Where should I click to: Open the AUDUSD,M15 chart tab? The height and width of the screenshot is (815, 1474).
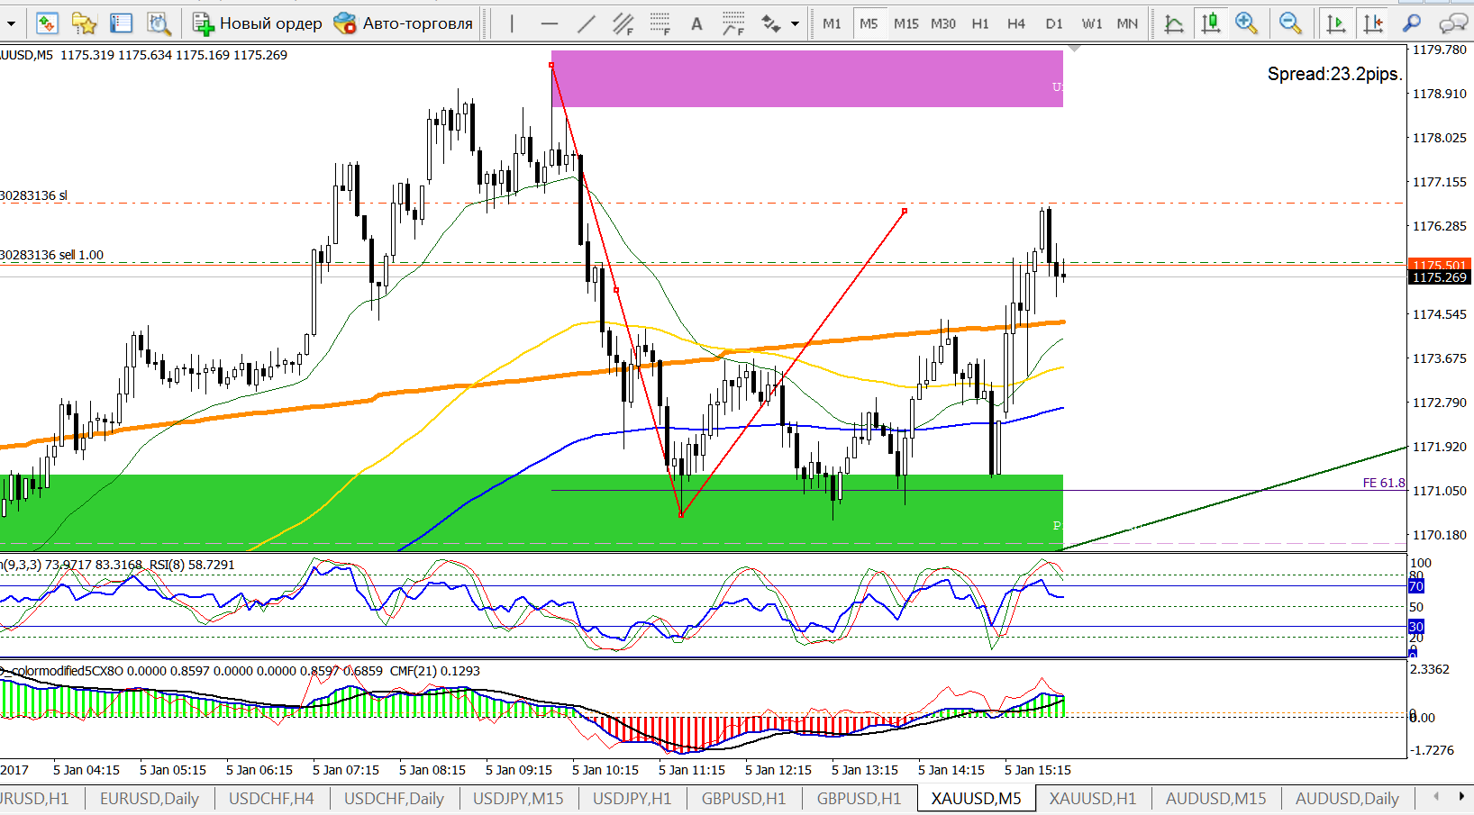pyautogui.click(x=1215, y=799)
